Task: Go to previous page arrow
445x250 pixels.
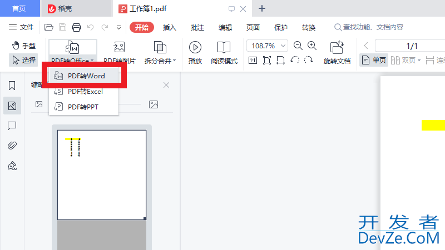Action: [x=366, y=46]
